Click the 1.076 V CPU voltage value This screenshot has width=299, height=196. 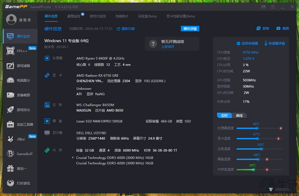point(248,59)
